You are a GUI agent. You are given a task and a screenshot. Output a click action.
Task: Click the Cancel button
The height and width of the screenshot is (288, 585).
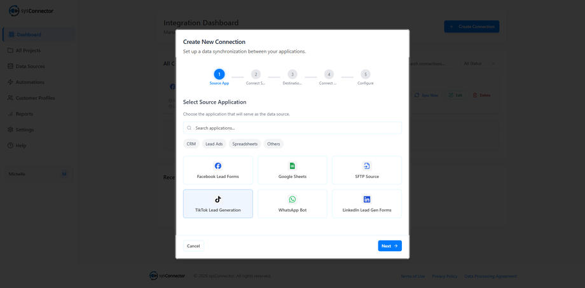tap(193, 246)
